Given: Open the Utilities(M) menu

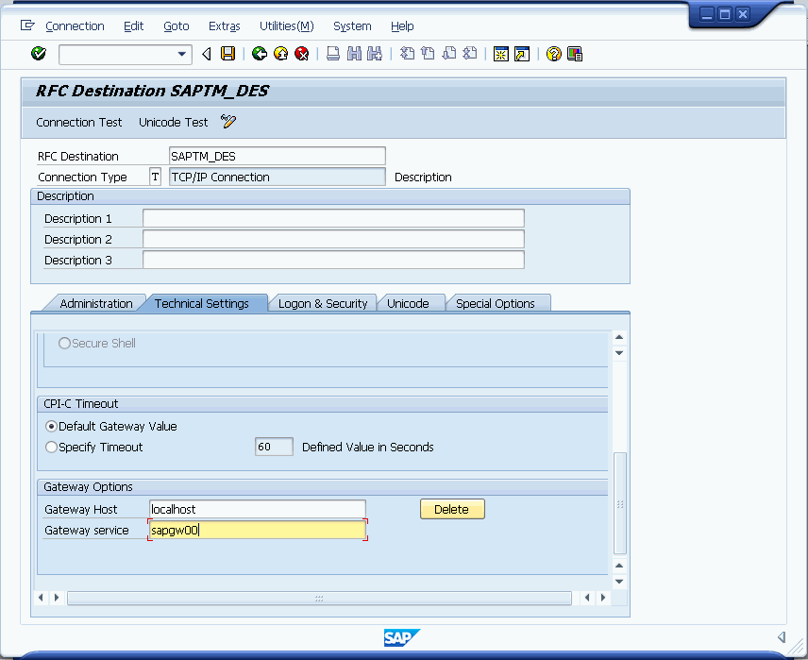Looking at the screenshot, I should point(287,25).
